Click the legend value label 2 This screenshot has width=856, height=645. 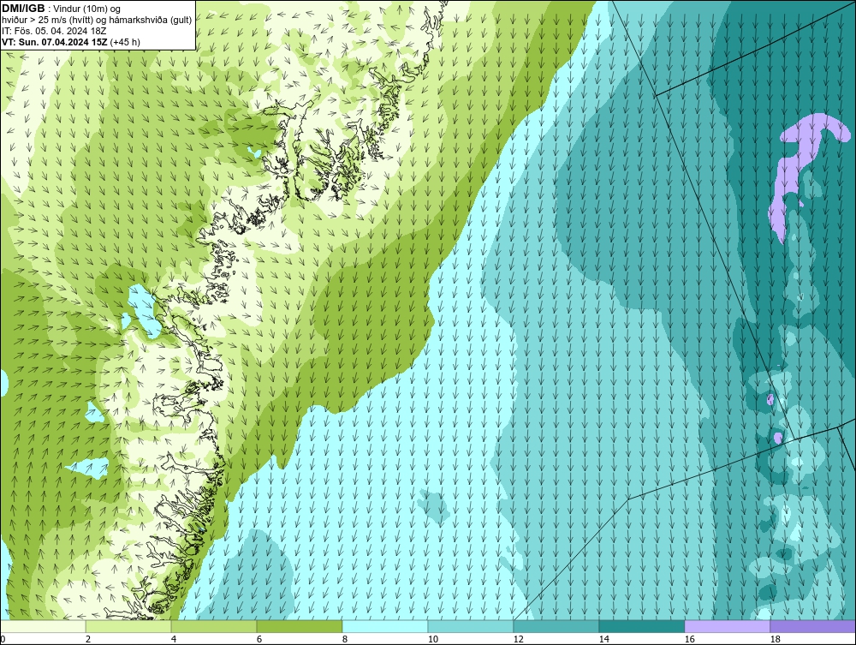point(88,640)
